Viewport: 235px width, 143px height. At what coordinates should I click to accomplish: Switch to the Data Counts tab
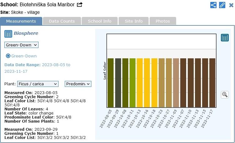[x=62, y=21]
